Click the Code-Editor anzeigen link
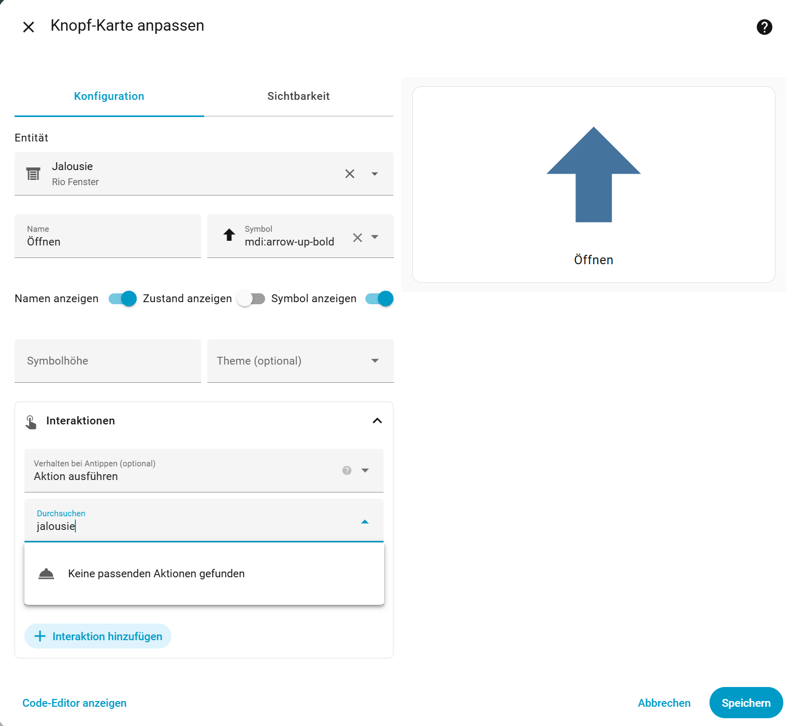The image size is (789, 726). [x=74, y=703]
